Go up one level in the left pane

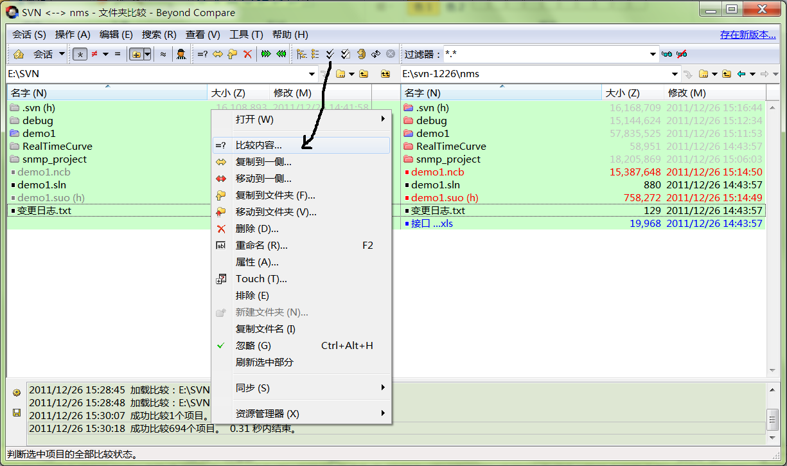pos(364,74)
